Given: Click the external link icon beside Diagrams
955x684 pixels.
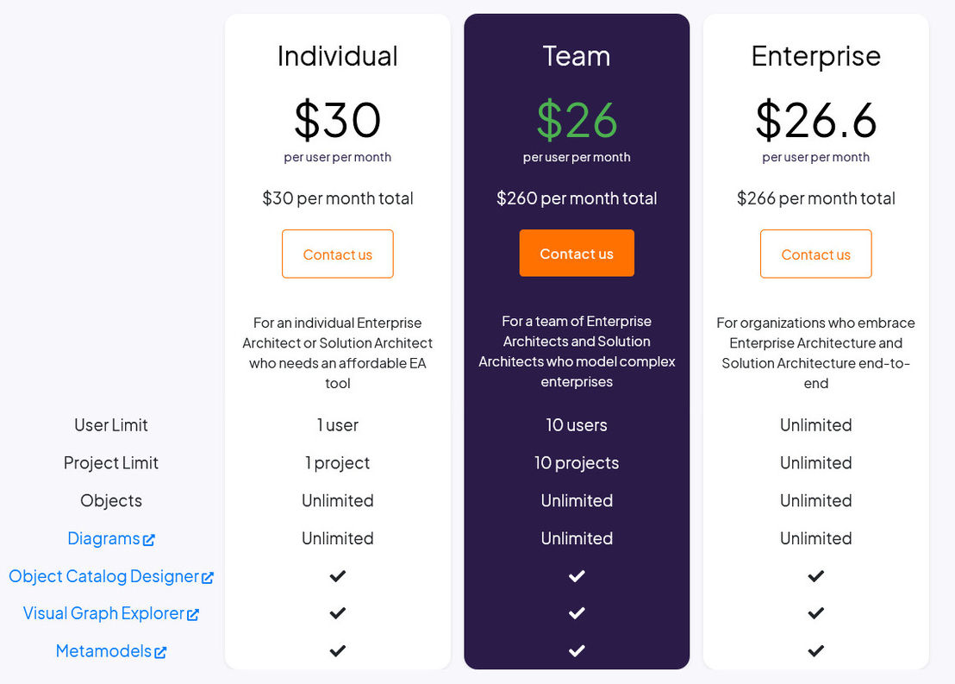Looking at the screenshot, I should 148,539.
